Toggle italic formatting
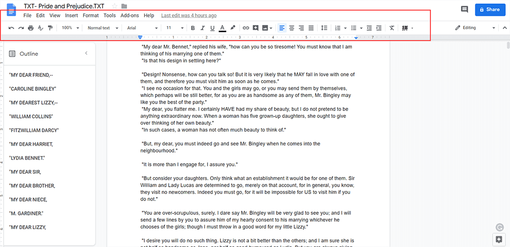 (x=202, y=28)
